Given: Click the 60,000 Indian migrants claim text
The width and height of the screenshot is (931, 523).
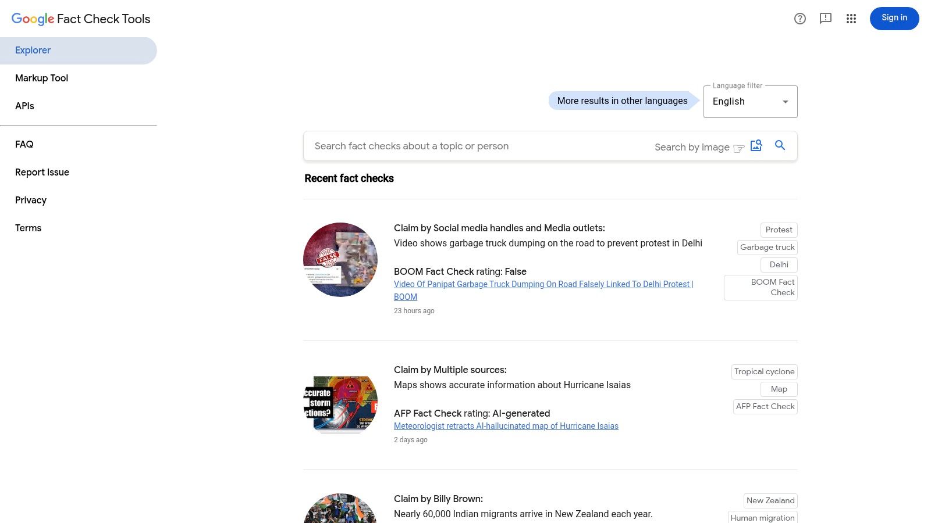Looking at the screenshot, I should click(x=523, y=514).
